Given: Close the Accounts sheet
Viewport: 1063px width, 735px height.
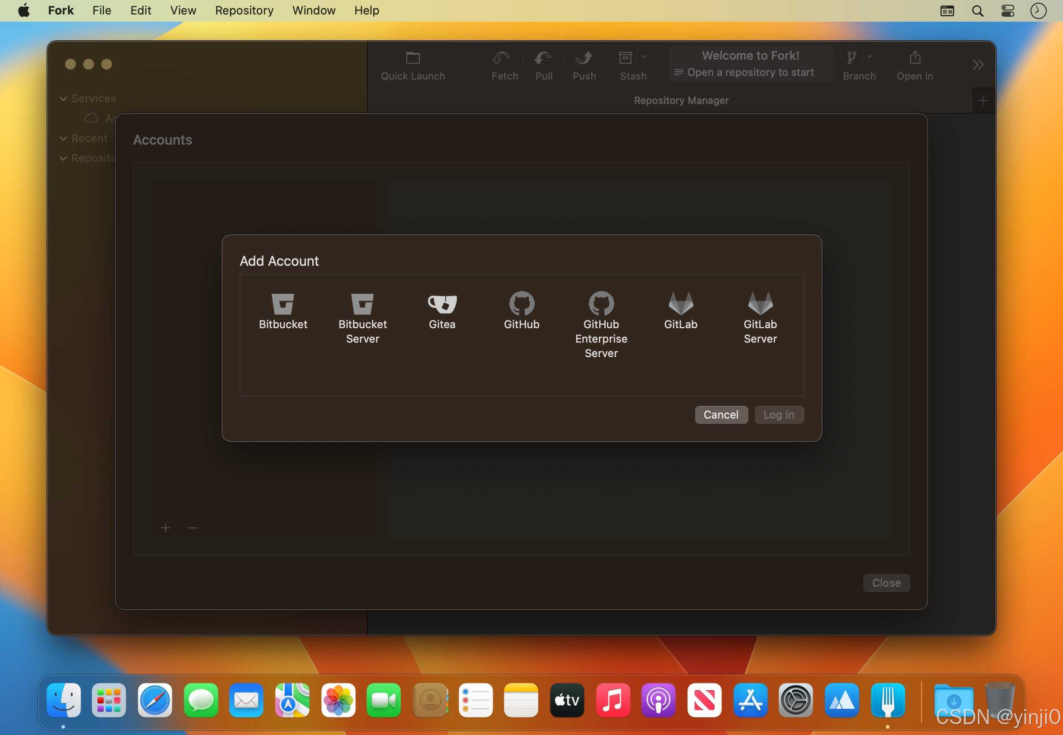Looking at the screenshot, I should pos(886,583).
